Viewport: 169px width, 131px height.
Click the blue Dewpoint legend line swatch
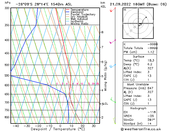point(67,12)
